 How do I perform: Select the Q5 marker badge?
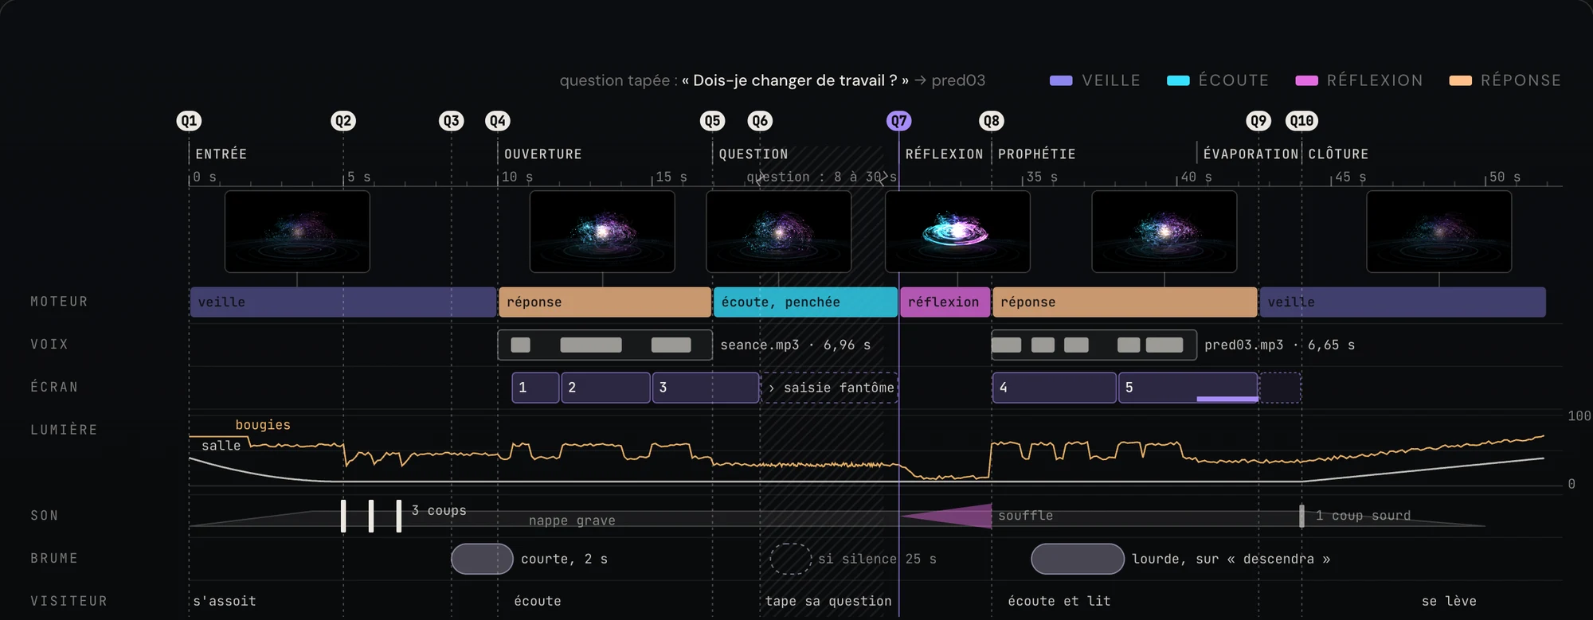[712, 121]
